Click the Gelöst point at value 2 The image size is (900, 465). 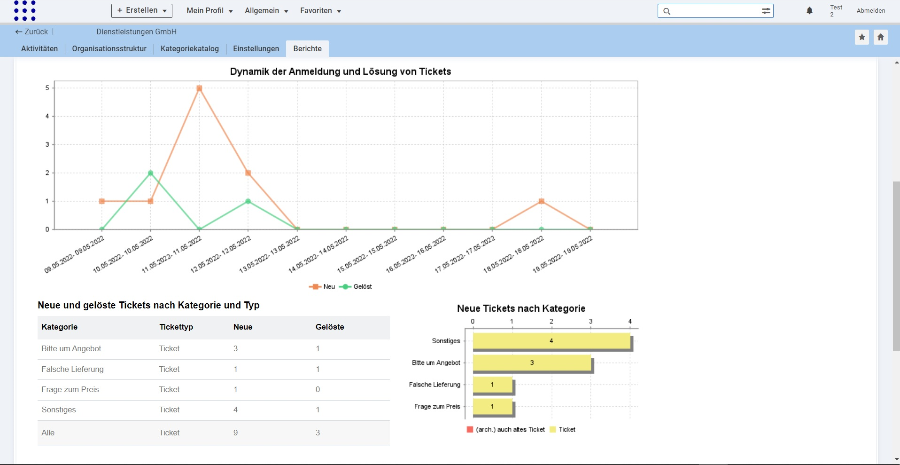[150, 173]
